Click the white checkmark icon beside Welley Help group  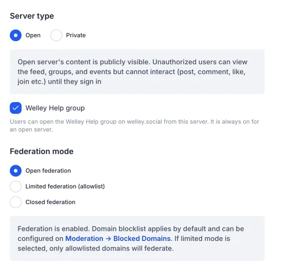16,108
